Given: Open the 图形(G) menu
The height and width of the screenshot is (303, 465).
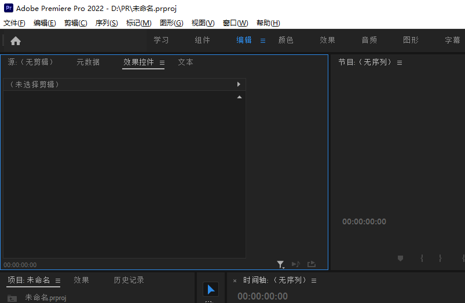Looking at the screenshot, I should click(171, 23).
